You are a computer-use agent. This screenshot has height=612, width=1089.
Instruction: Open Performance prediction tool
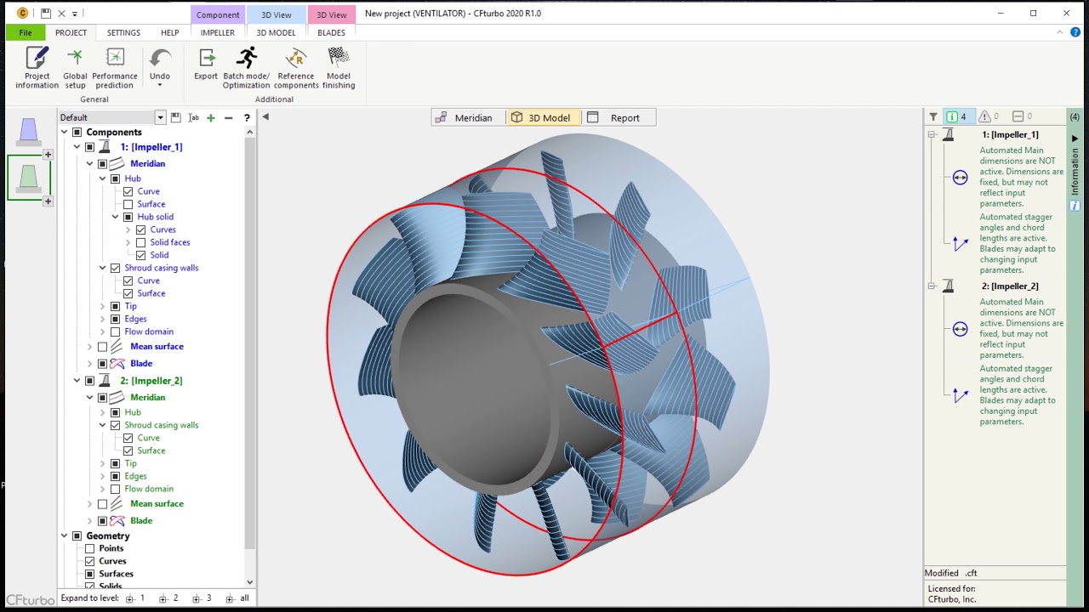[115, 68]
